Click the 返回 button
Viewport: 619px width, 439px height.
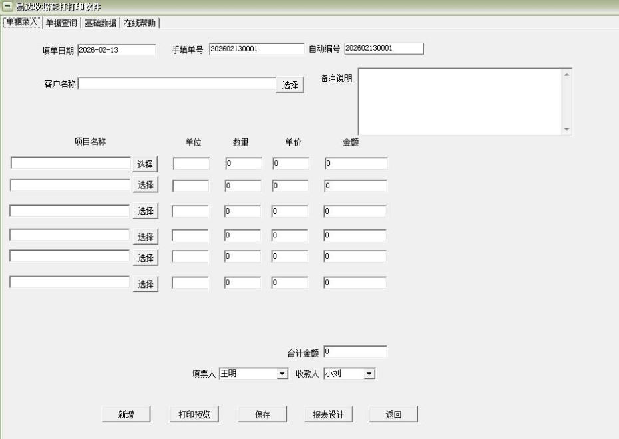(x=393, y=414)
